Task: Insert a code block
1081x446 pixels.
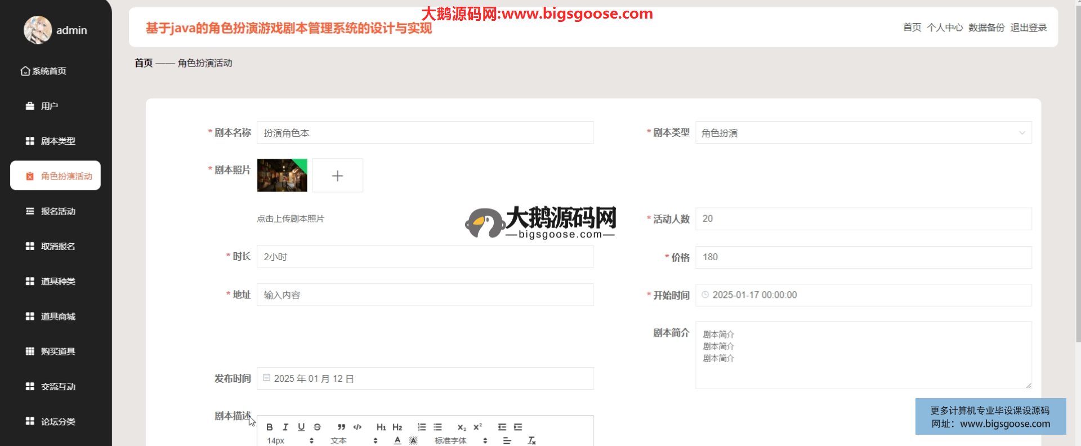Action: pyautogui.click(x=357, y=427)
